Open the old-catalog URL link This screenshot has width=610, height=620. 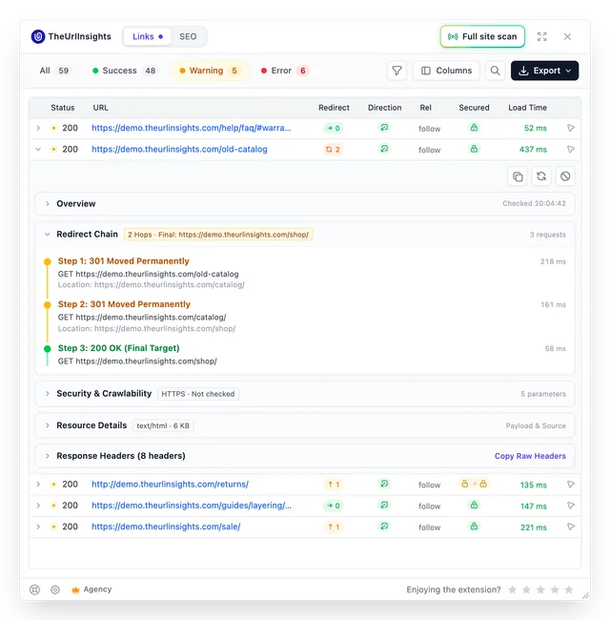tap(179, 150)
